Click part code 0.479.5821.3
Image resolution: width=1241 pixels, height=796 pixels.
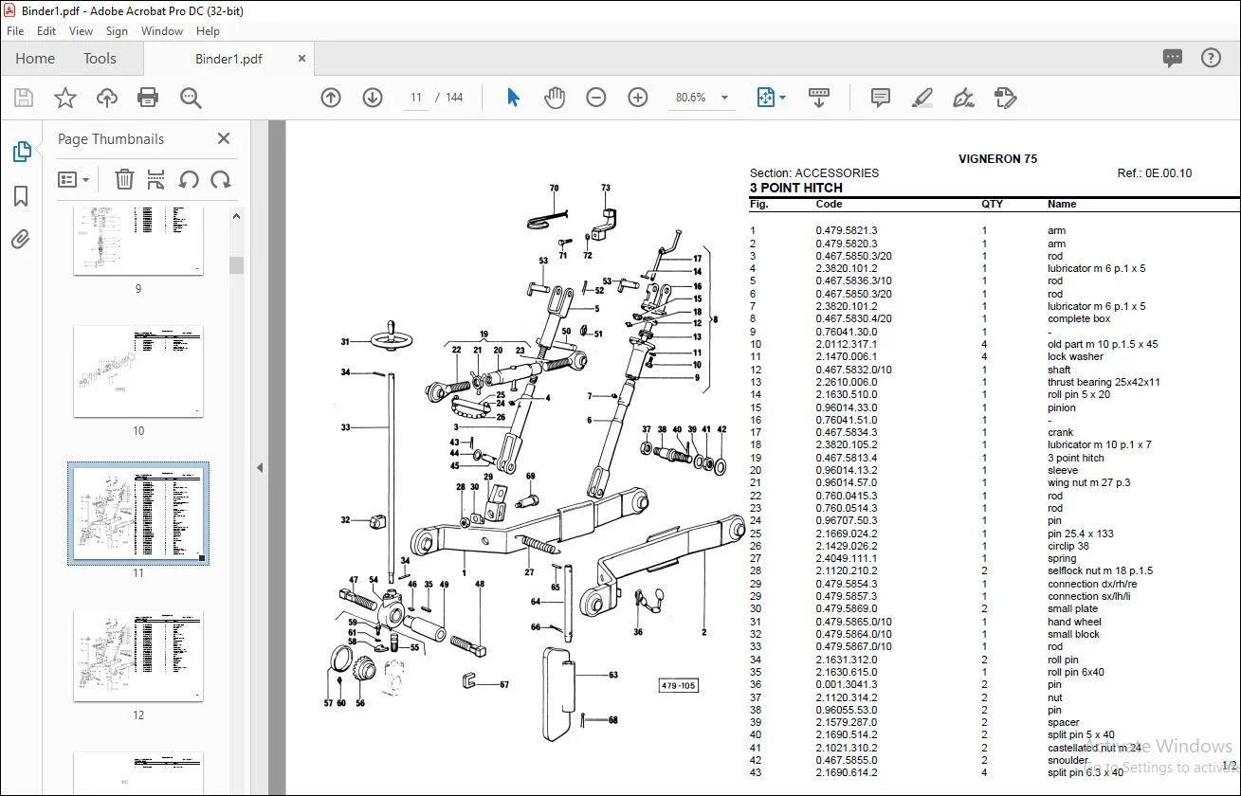coord(847,230)
